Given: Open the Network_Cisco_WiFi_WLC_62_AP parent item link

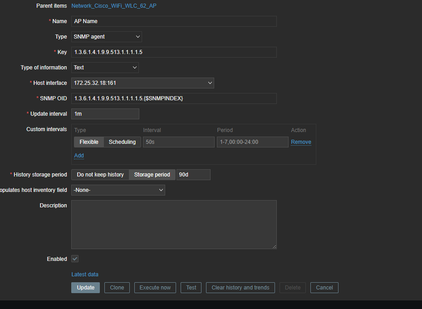Looking at the screenshot, I should tap(114, 6).
